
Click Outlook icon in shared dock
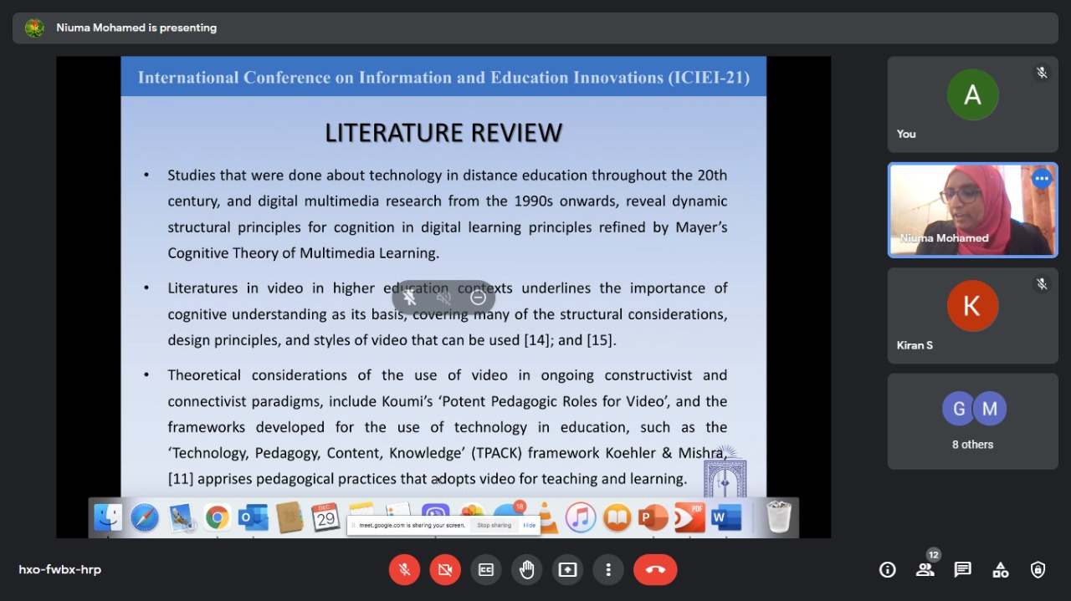point(253,517)
